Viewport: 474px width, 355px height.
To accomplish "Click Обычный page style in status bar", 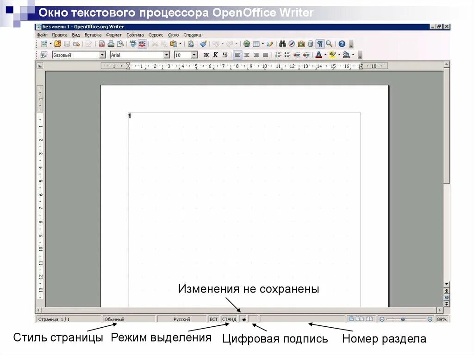I will [x=129, y=319].
